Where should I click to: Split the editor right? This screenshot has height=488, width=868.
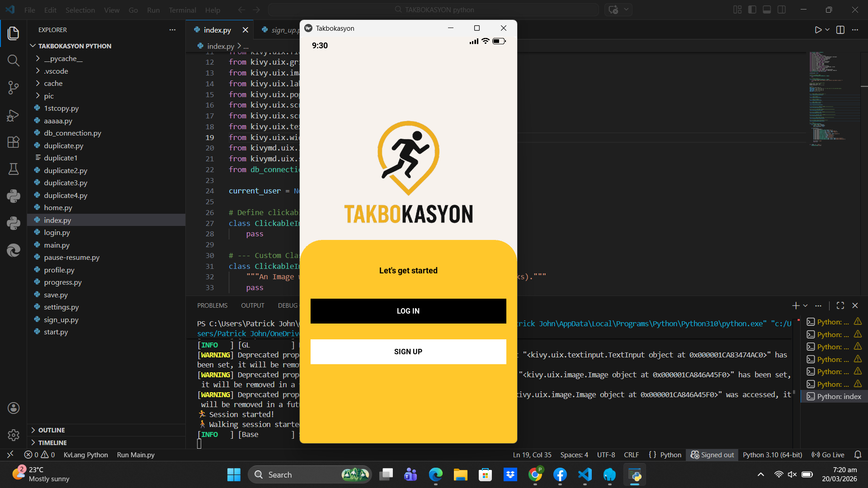click(840, 30)
